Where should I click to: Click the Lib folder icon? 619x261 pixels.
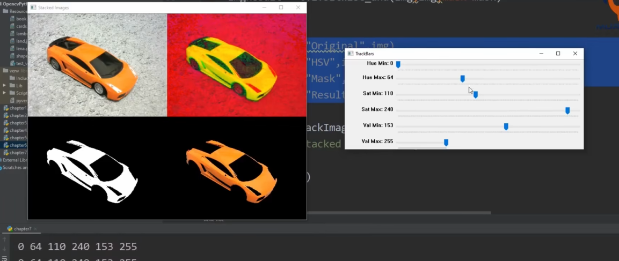[12, 86]
